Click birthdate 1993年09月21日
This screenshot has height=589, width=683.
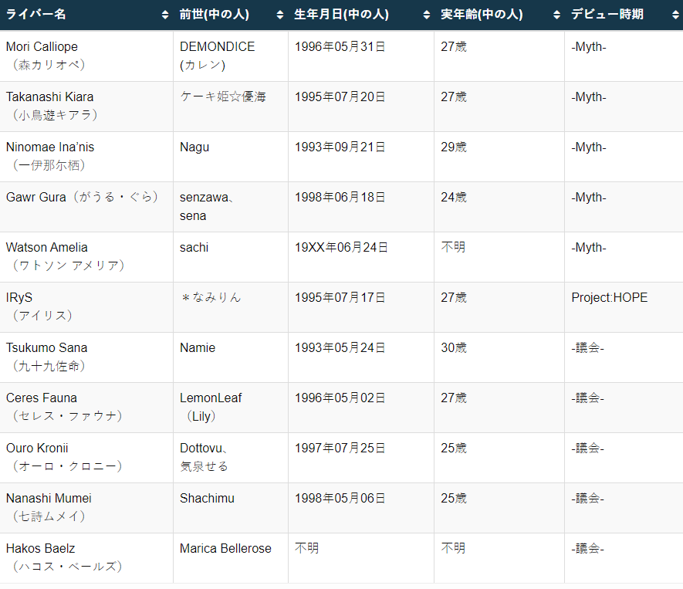(x=340, y=147)
